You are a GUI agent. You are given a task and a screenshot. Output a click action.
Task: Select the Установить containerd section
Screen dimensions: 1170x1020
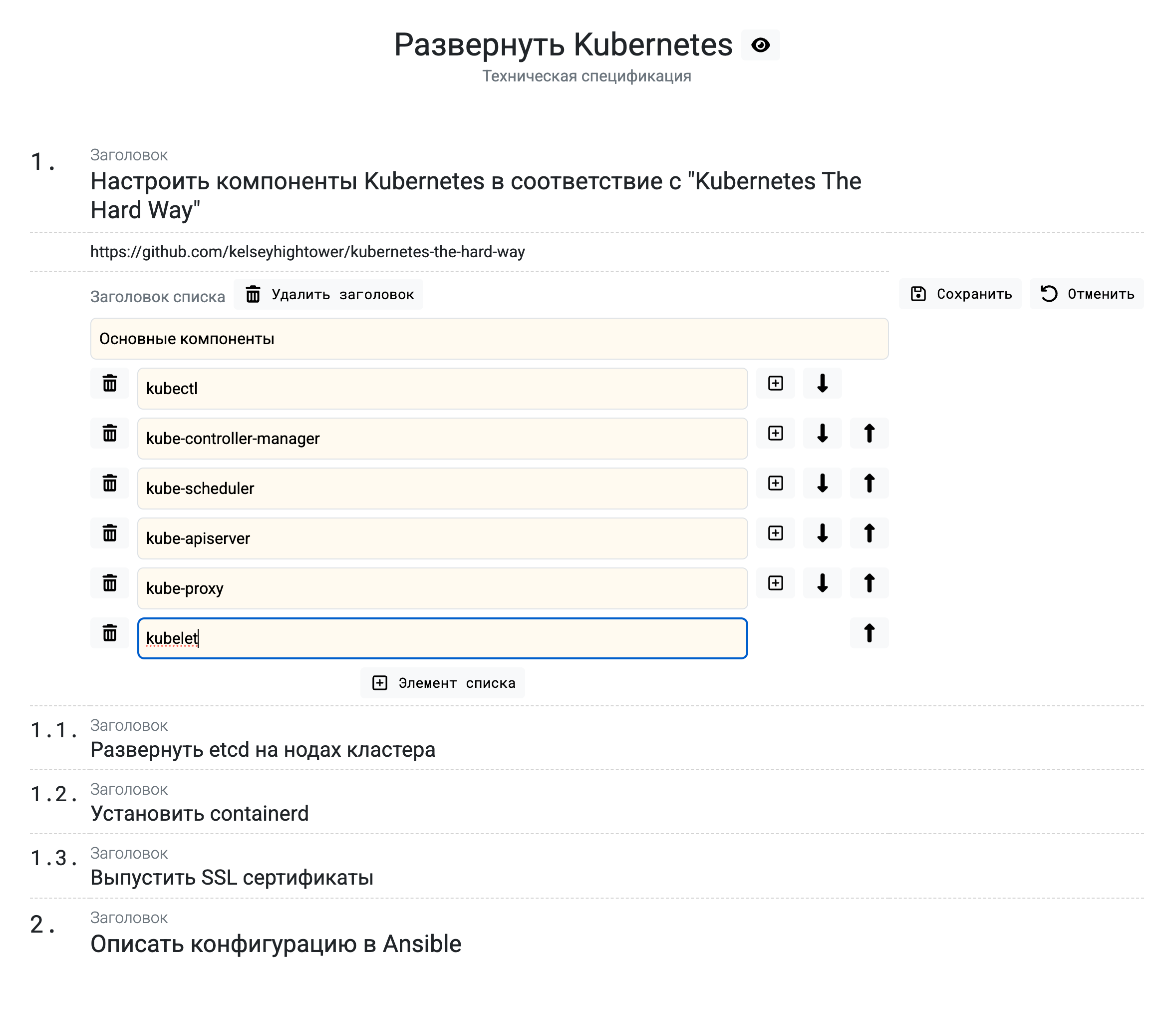coord(200,814)
